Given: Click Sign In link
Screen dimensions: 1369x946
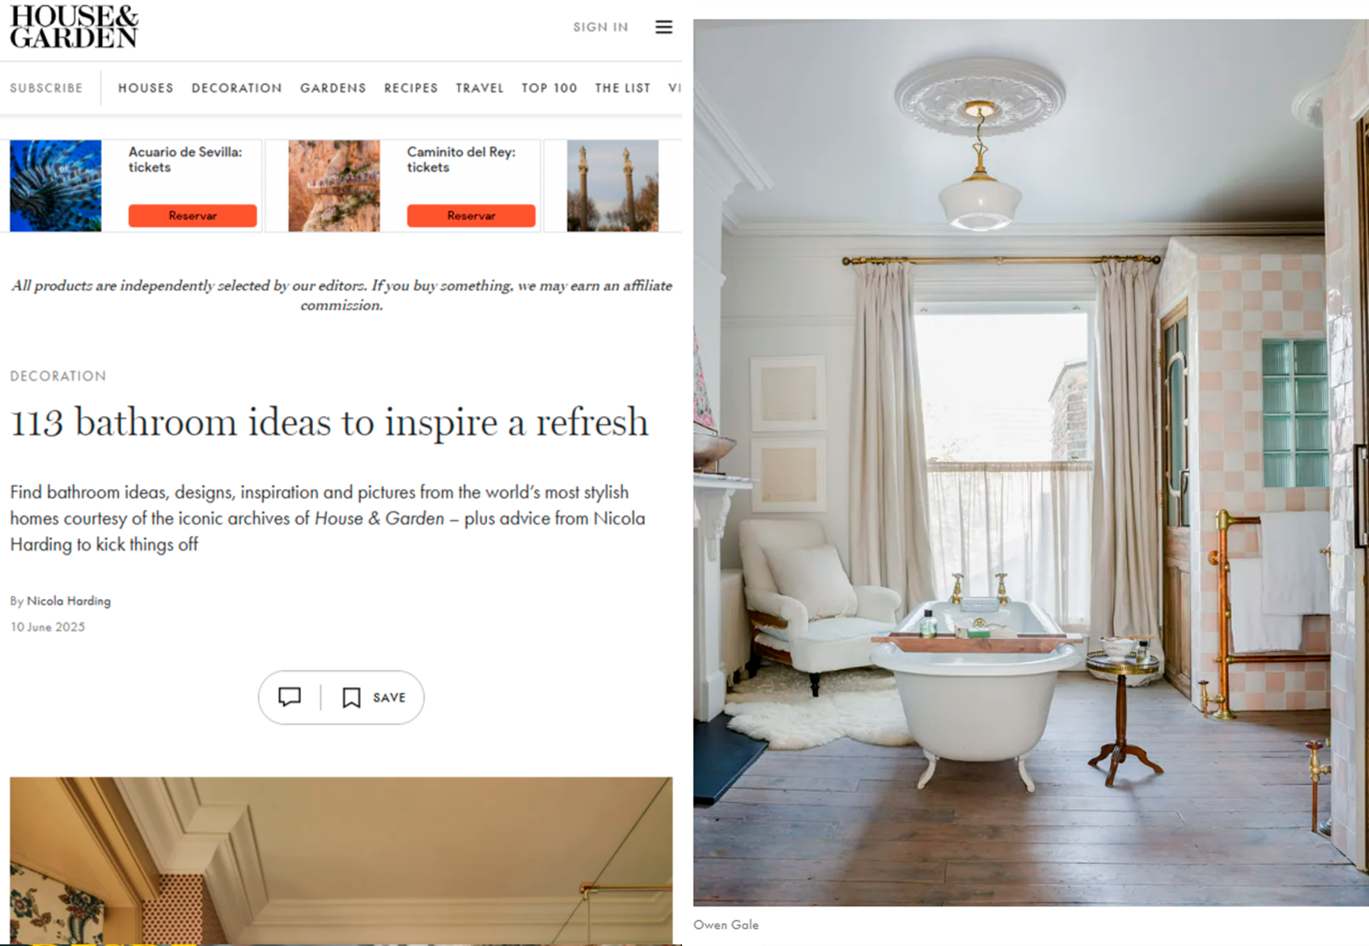Looking at the screenshot, I should tap(600, 27).
